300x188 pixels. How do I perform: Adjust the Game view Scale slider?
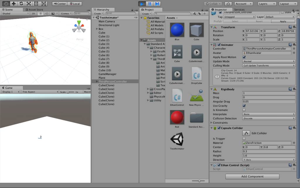coord(70,92)
